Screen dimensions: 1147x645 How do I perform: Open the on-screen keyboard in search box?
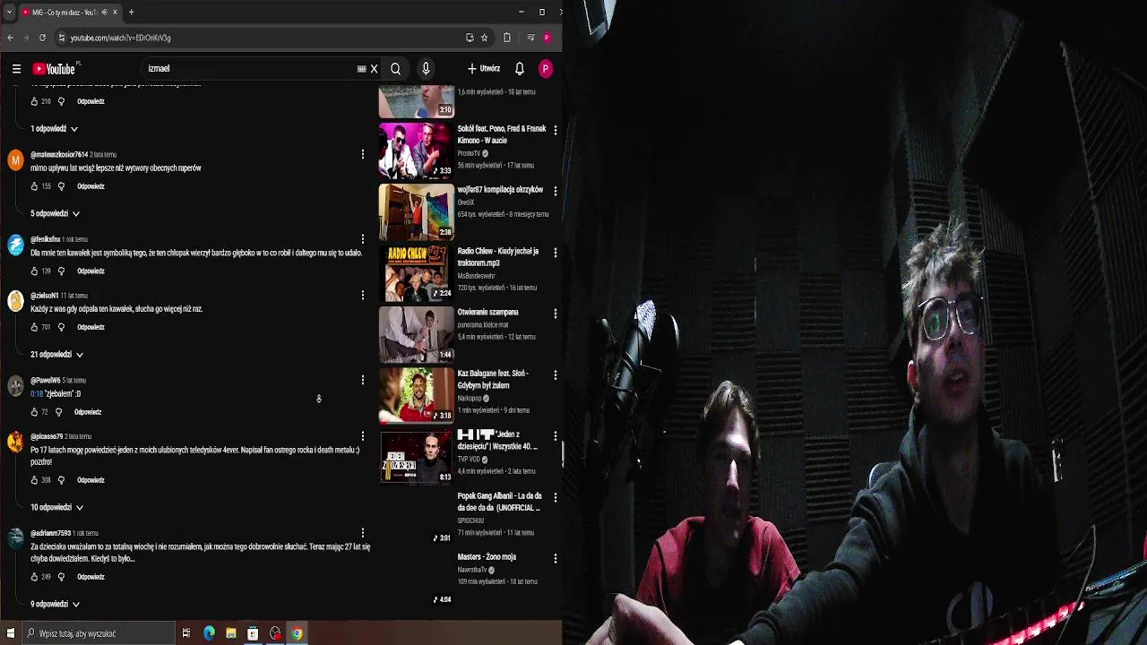click(x=361, y=69)
